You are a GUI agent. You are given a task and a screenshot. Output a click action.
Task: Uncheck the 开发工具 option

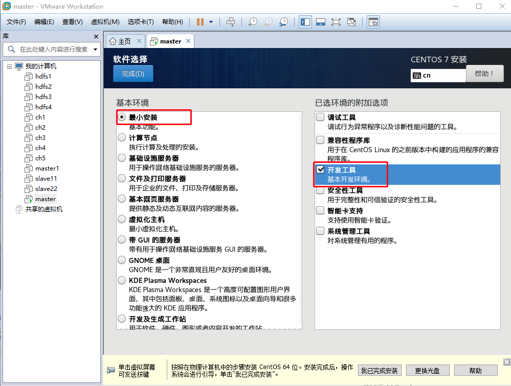point(320,169)
